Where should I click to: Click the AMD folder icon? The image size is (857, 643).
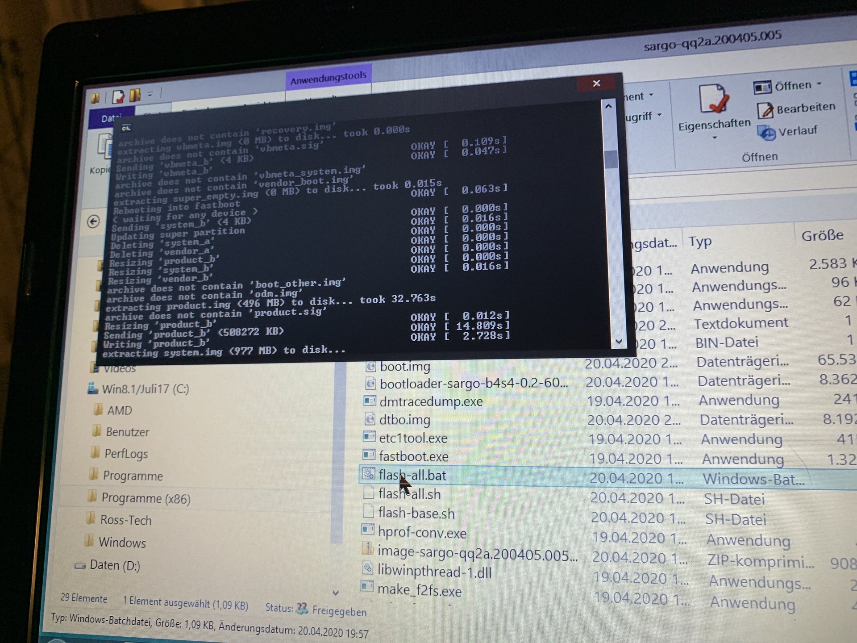click(98, 409)
